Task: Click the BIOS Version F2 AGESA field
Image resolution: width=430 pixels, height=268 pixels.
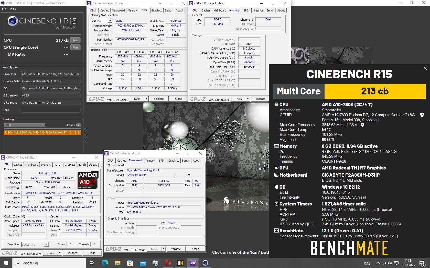Action: (x=164, y=207)
